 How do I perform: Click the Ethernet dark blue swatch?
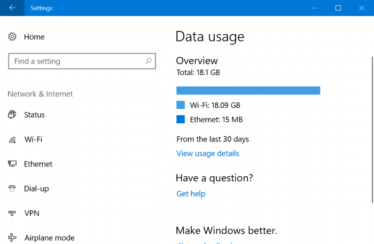click(x=181, y=119)
